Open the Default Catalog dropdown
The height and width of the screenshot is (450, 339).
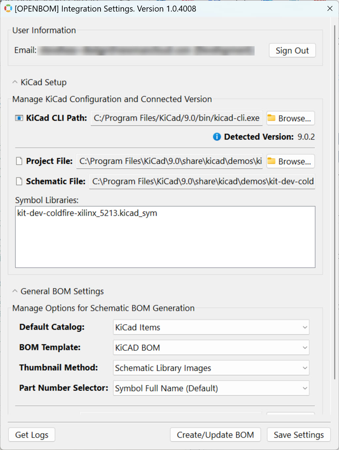(211, 327)
